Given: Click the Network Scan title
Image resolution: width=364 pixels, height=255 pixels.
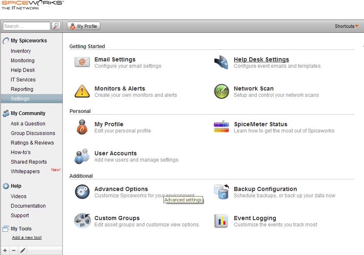Looking at the screenshot, I should point(253,88).
